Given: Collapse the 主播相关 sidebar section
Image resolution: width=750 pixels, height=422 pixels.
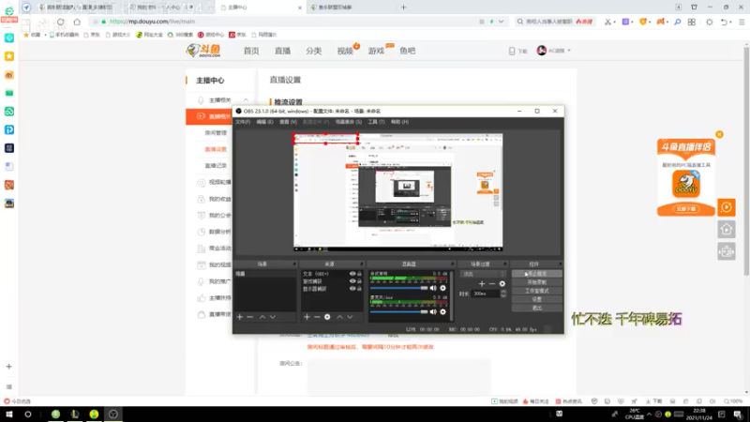Looking at the screenshot, I should (x=246, y=100).
